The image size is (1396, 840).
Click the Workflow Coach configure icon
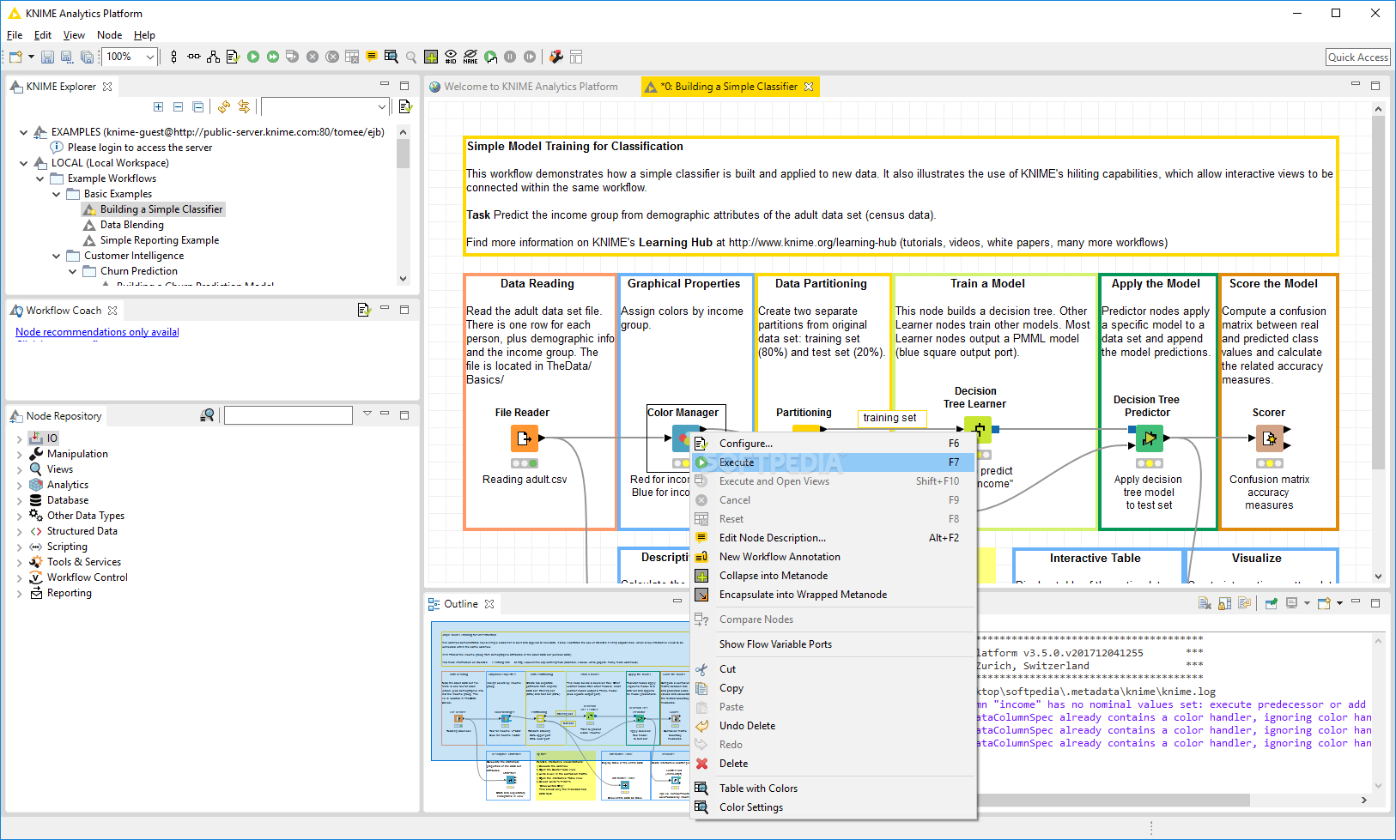point(363,310)
